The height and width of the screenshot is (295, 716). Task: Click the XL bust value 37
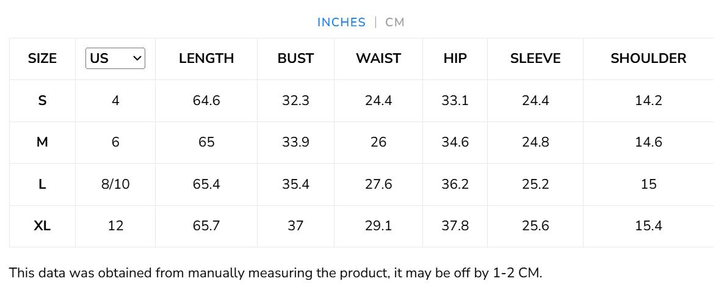(295, 226)
